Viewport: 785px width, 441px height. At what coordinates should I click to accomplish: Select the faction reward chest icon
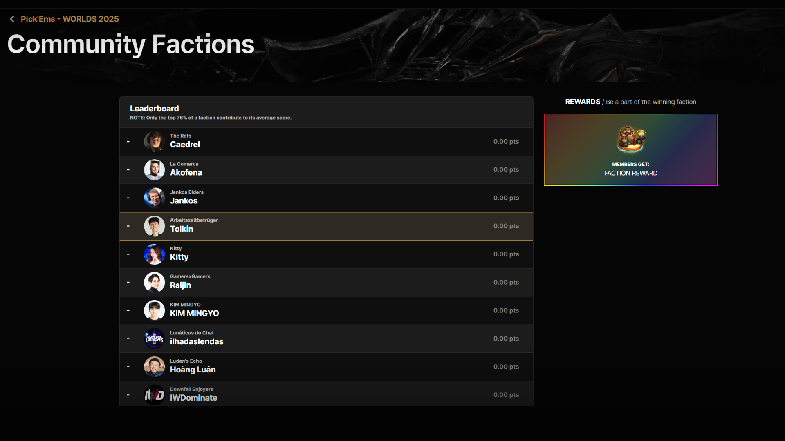point(630,139)
